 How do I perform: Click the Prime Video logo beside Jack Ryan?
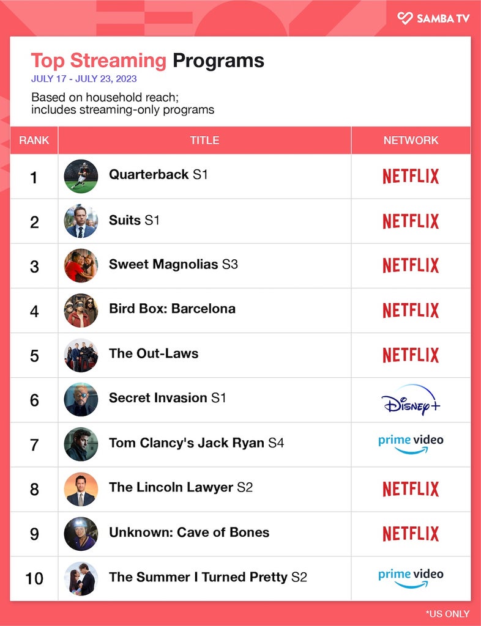point(411,444)
